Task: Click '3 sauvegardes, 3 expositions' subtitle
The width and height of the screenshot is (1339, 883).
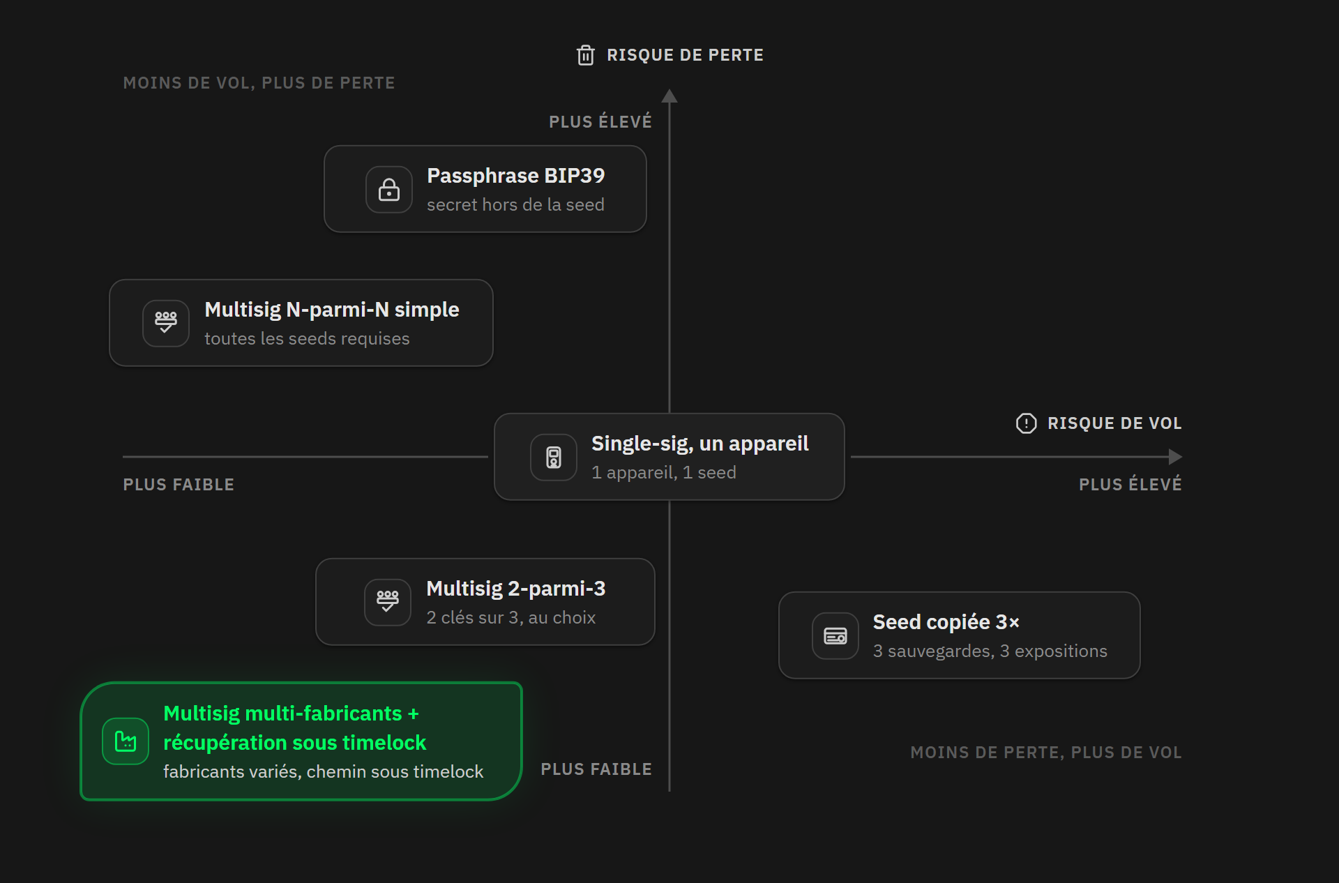Action: [x=990, y=651]
